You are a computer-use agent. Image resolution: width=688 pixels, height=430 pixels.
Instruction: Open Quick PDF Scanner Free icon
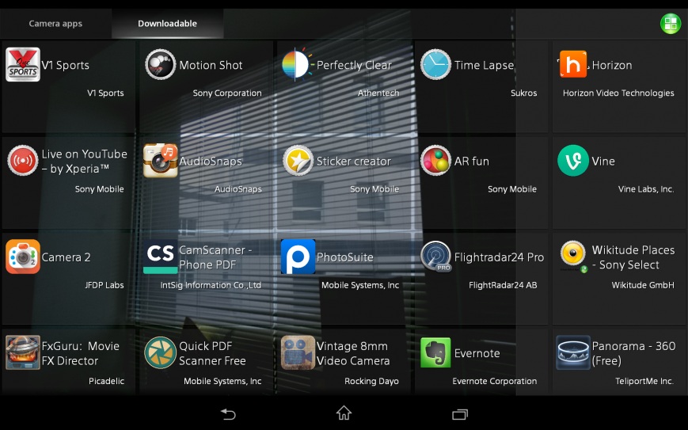point(161,352)
